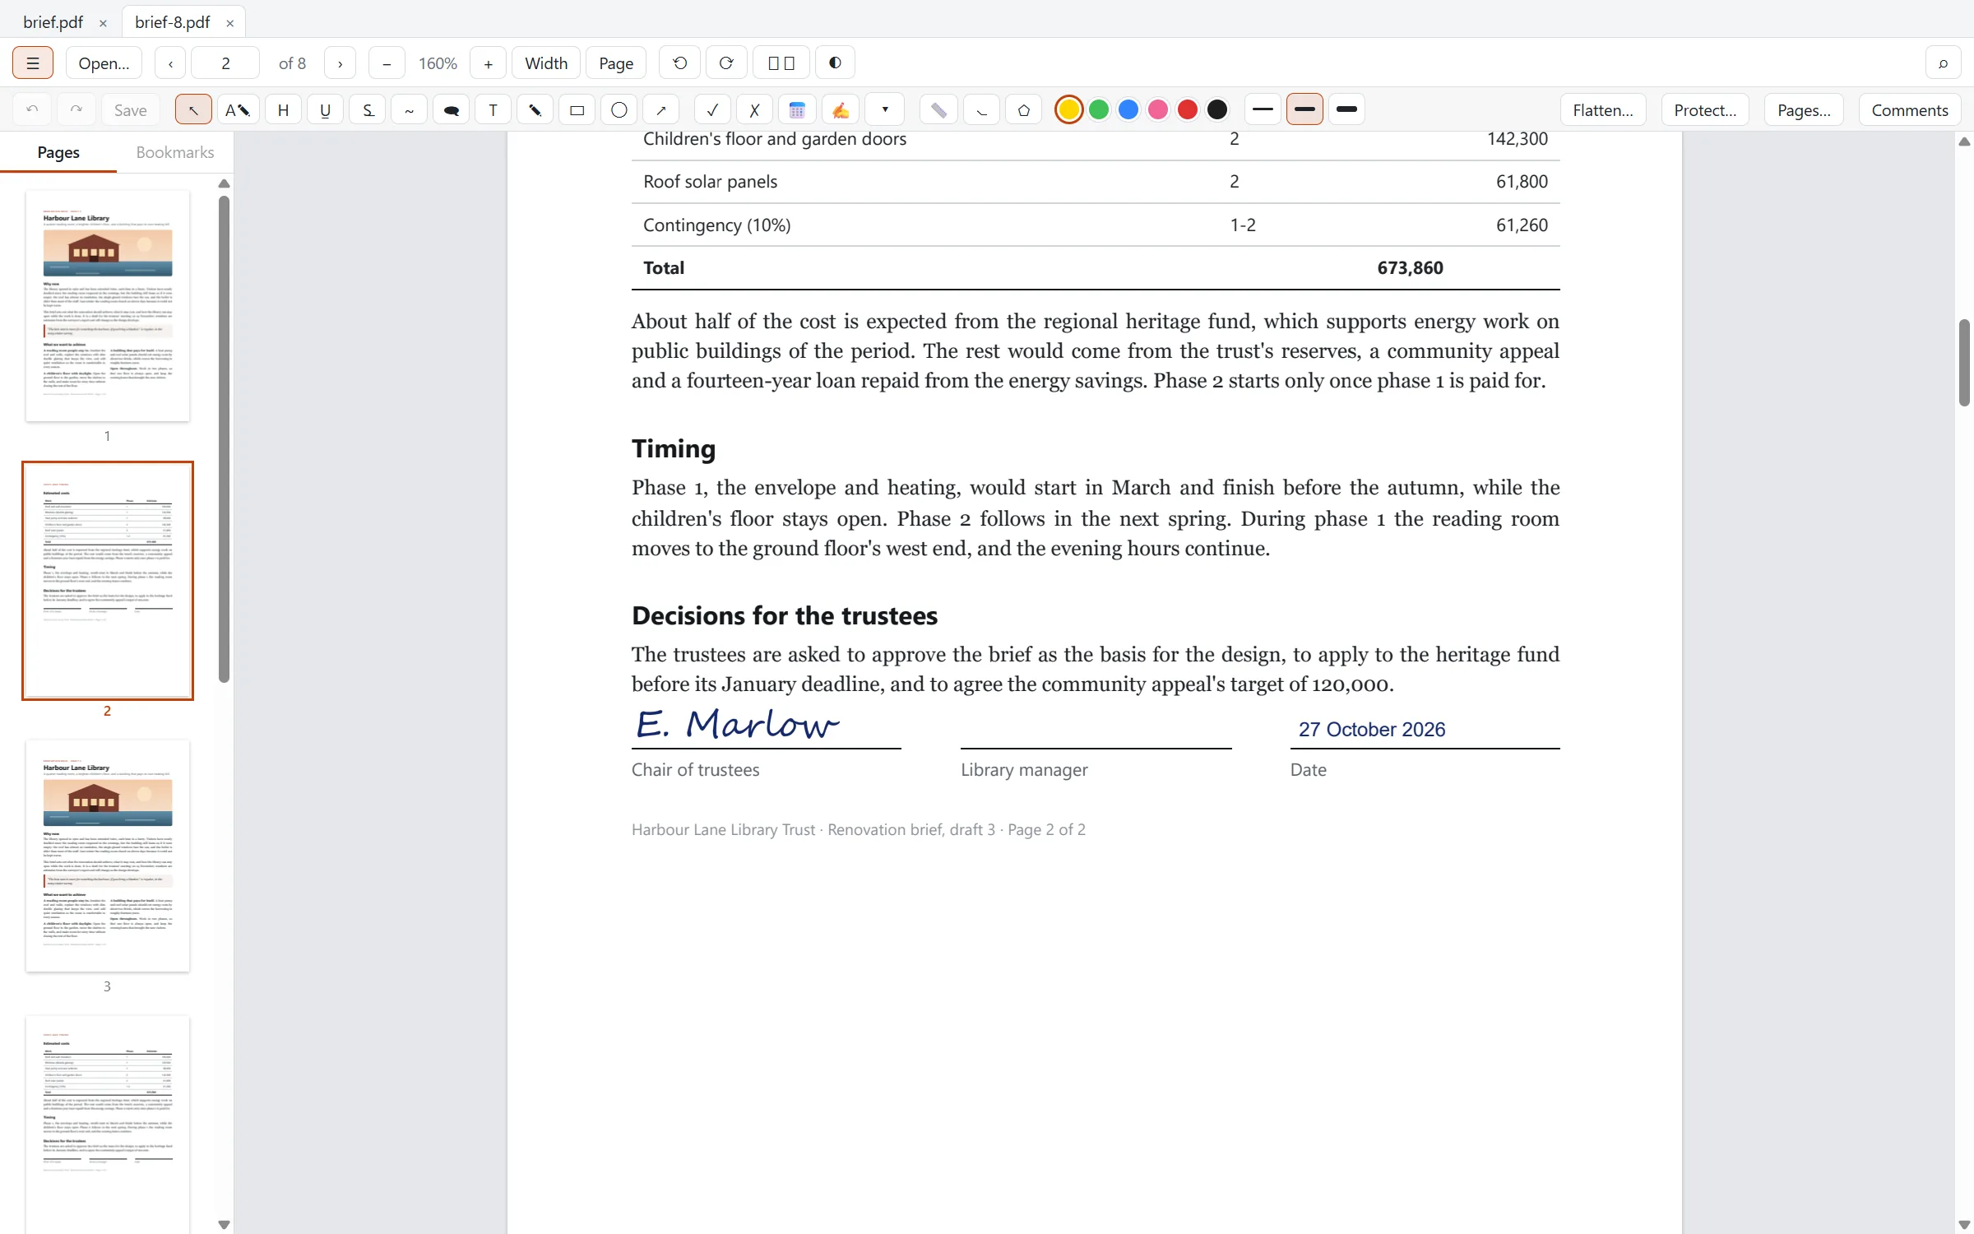
Task: Select the measuring ruler tool
Action: click(x=938, y=109)
